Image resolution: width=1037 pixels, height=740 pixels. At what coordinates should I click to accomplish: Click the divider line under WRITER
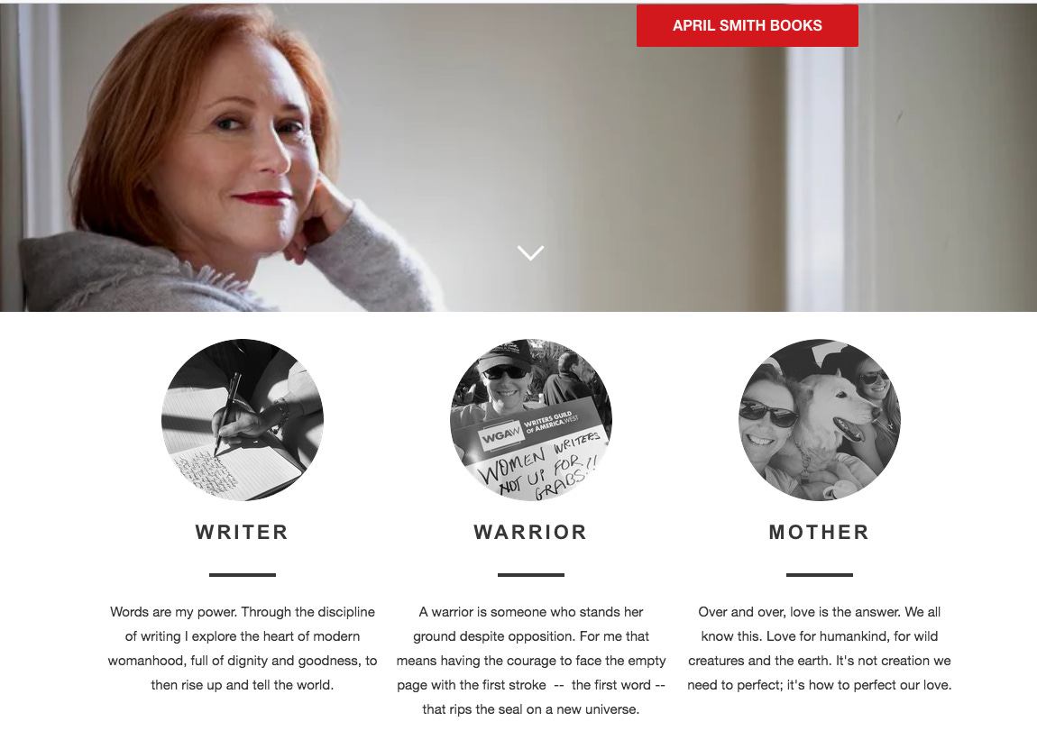tap(242, 575)
